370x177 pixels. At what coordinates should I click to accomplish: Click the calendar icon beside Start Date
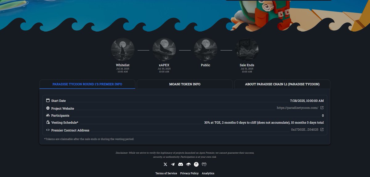coord(48,100)
